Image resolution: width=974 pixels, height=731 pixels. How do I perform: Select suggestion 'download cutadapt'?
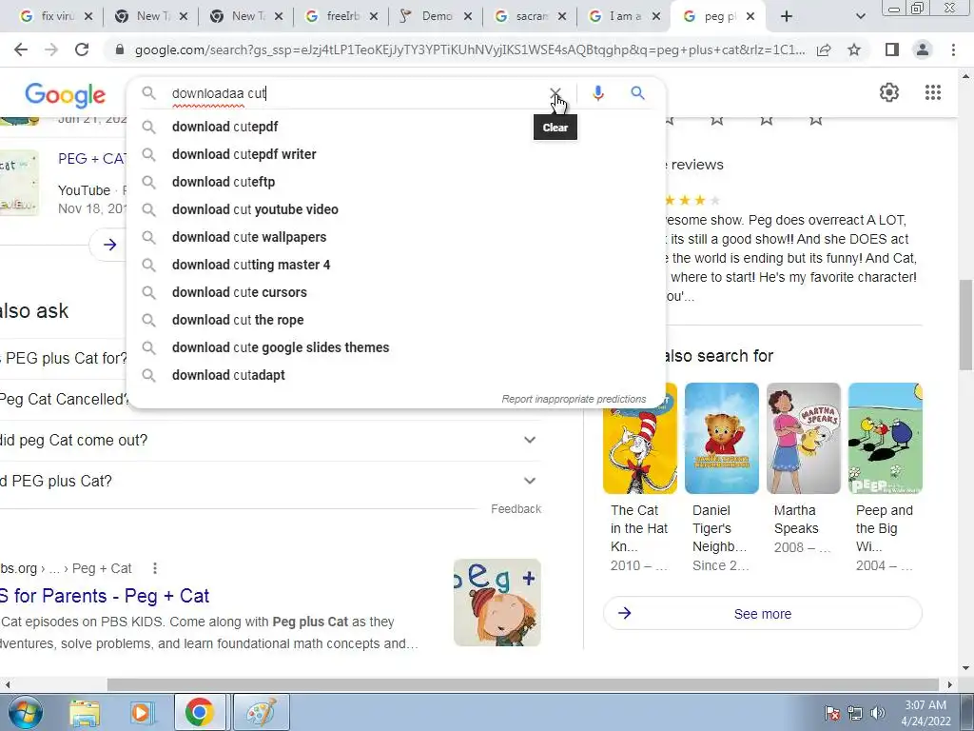[397, 375]
